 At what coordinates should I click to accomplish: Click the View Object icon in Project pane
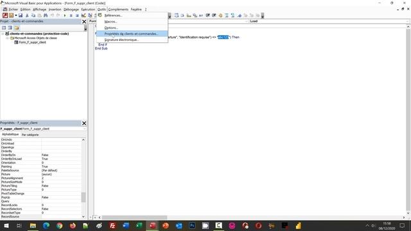(10, 28)
